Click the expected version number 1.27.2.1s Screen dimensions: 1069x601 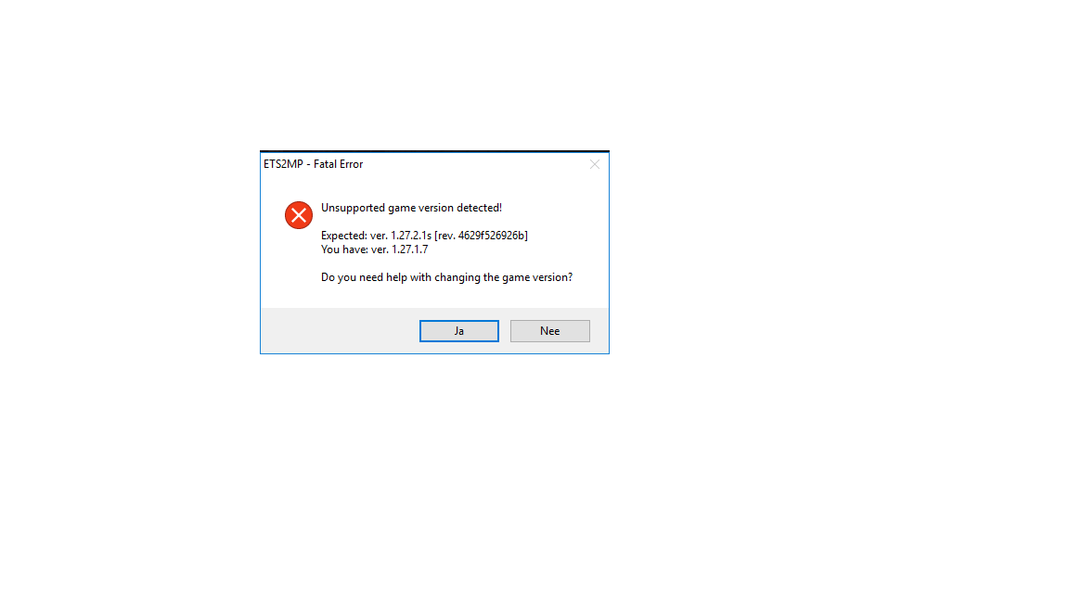(411, 236)
